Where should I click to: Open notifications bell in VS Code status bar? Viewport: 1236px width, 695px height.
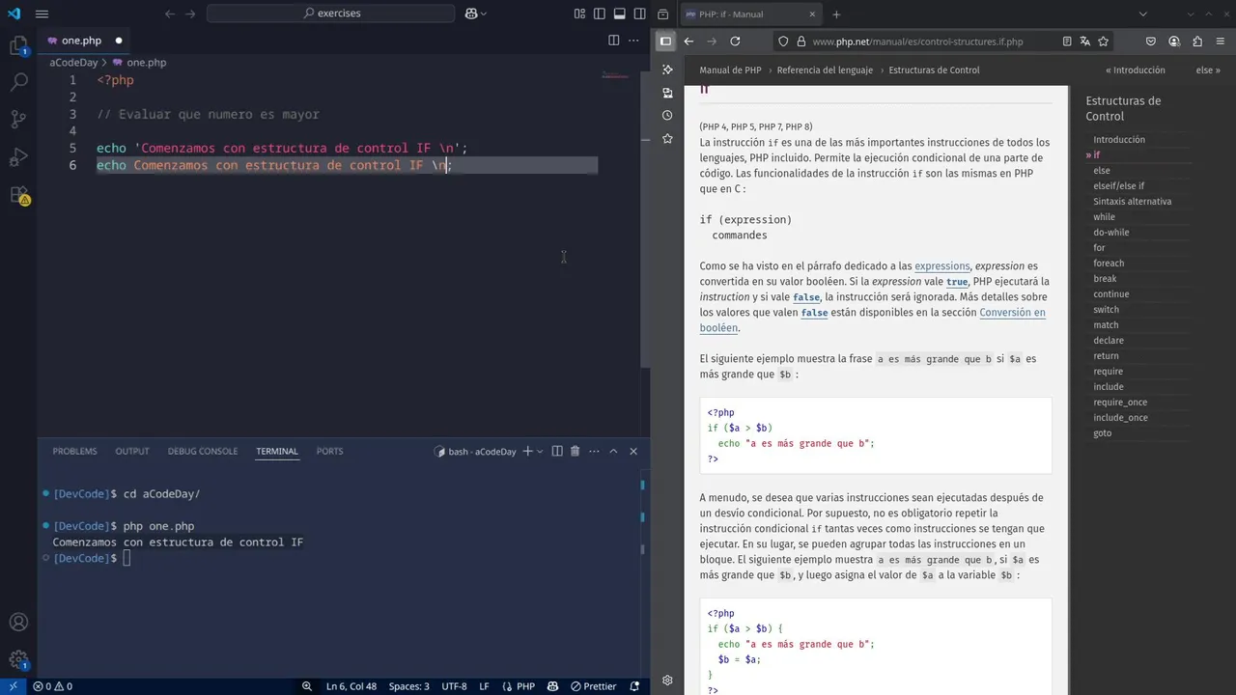(x=635, y=686)
